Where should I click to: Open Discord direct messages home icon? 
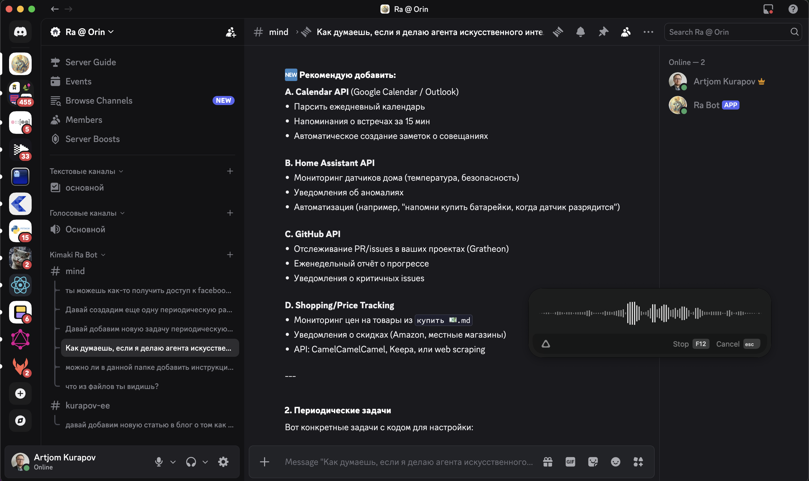tap(20, 32)
